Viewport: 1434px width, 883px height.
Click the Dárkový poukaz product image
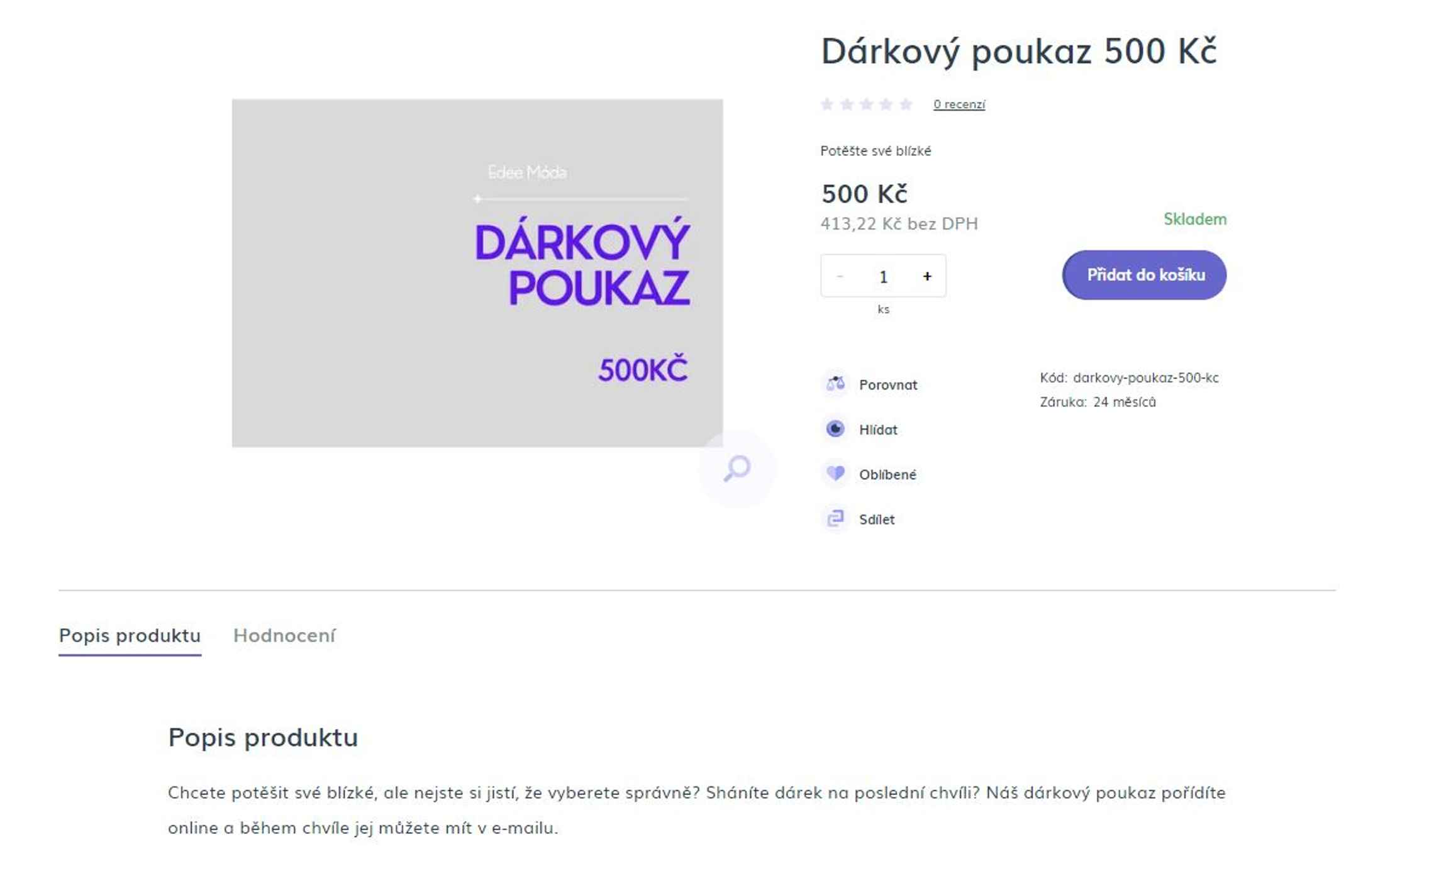pos(477,273)
